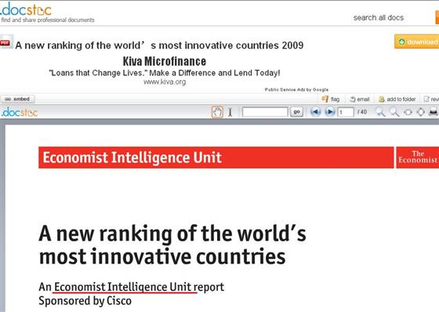The height and width of the screenshot is (312, 439).
Task: Click the zoom in magnifier
Action: 380,112
